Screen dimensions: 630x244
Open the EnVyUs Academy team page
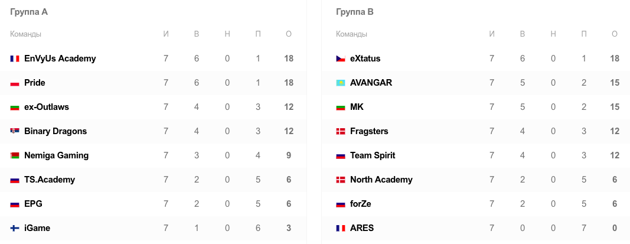(x=60, y=58)
